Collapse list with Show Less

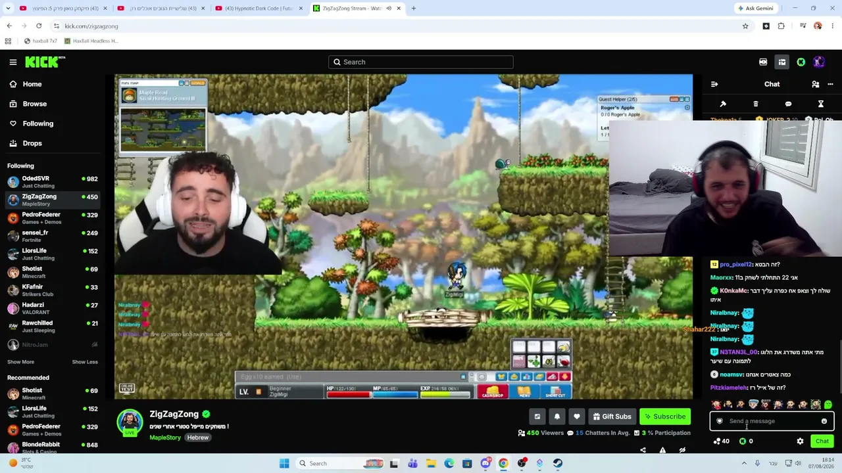pos(85,362)
